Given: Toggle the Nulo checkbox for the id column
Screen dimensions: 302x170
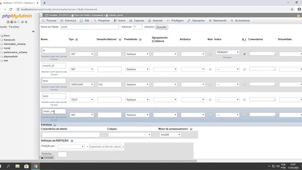Looking at the screenshot, I should point(210,54).
